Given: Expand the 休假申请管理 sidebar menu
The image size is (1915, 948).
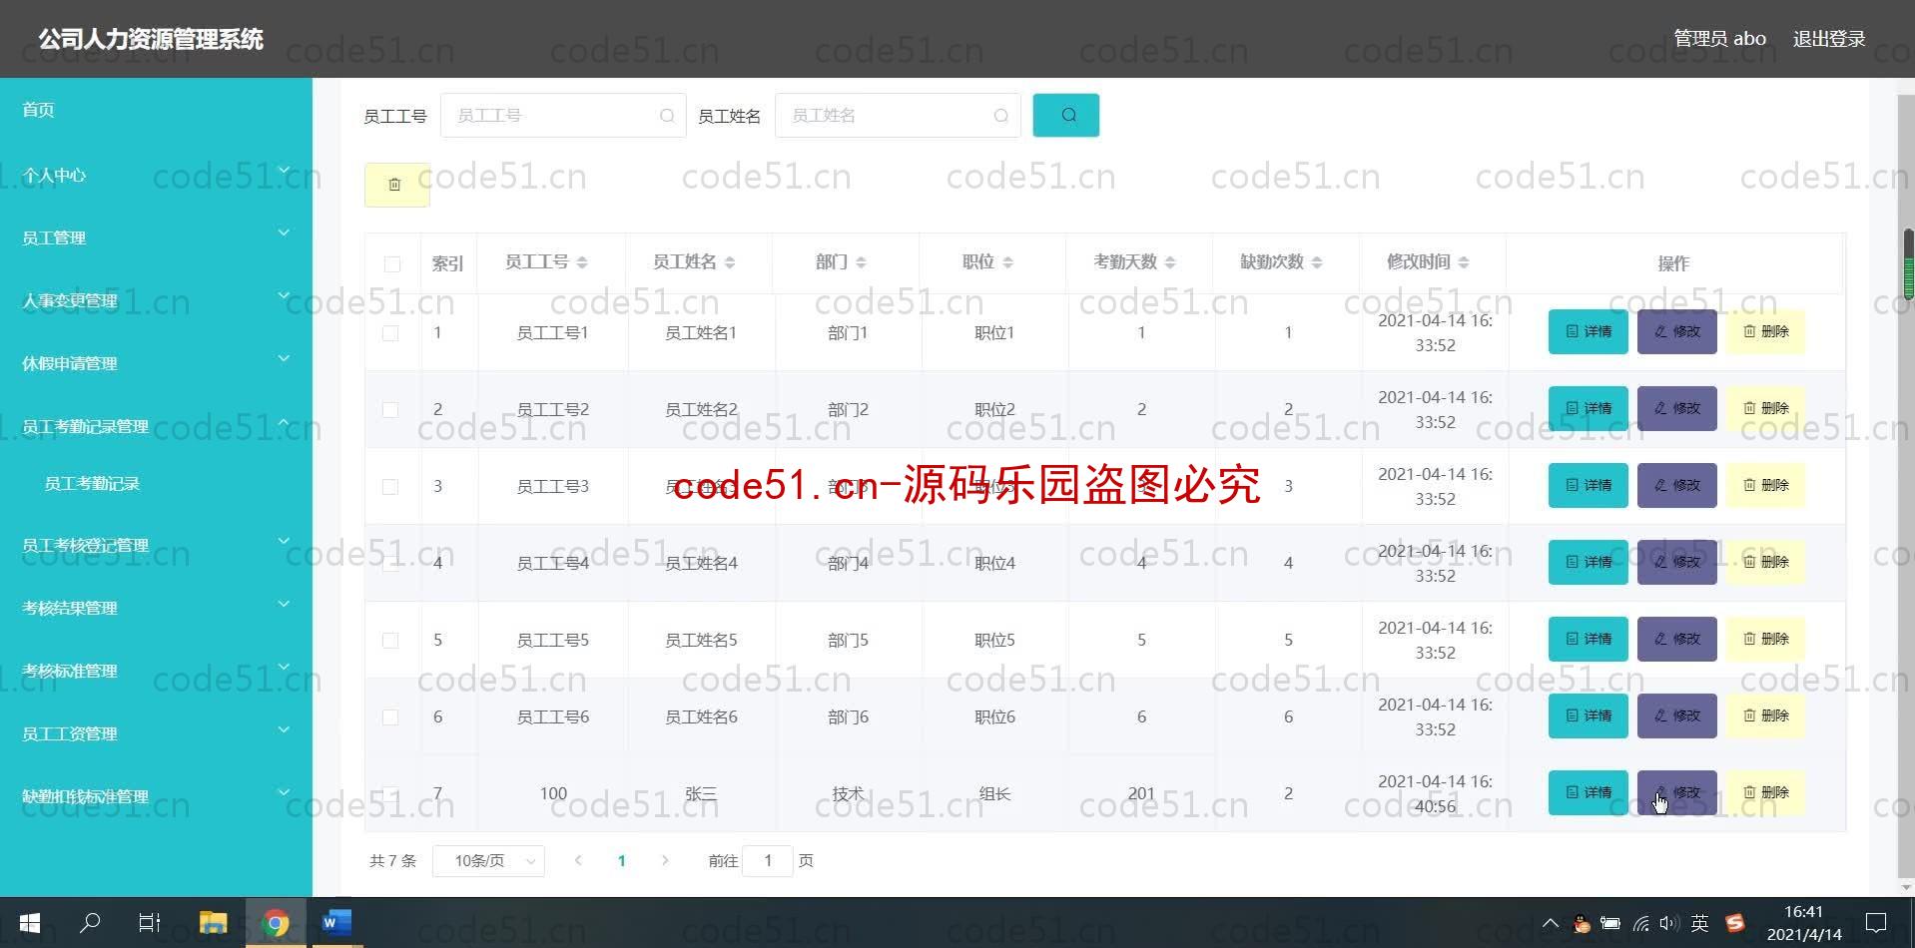Looking at the screenshot, I should pyautogui.click(x=156, y=363).
